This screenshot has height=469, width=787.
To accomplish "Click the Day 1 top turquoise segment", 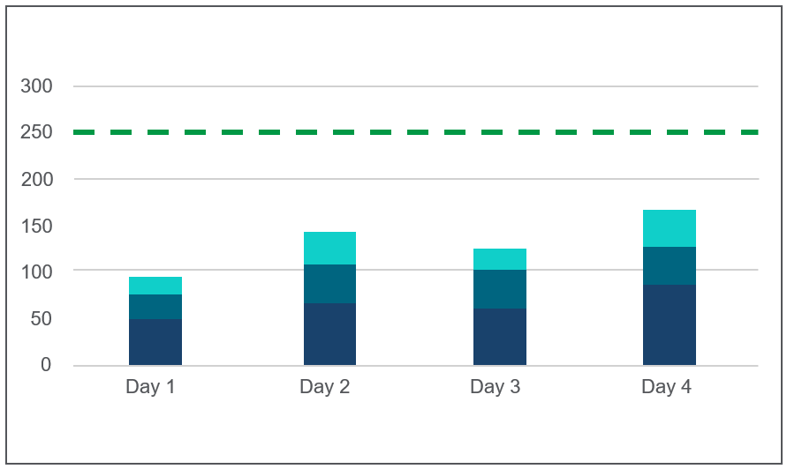I will click(x=155, y=286).
